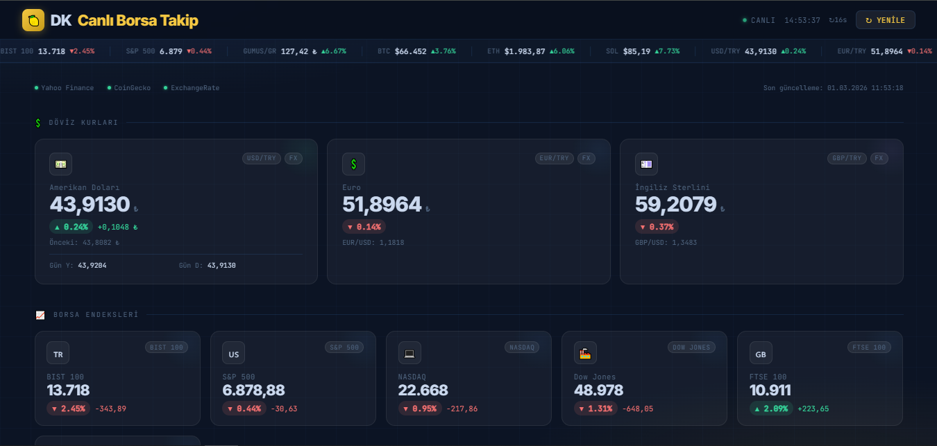Click the 13.718 BIST 100 index value

(68, 391)
